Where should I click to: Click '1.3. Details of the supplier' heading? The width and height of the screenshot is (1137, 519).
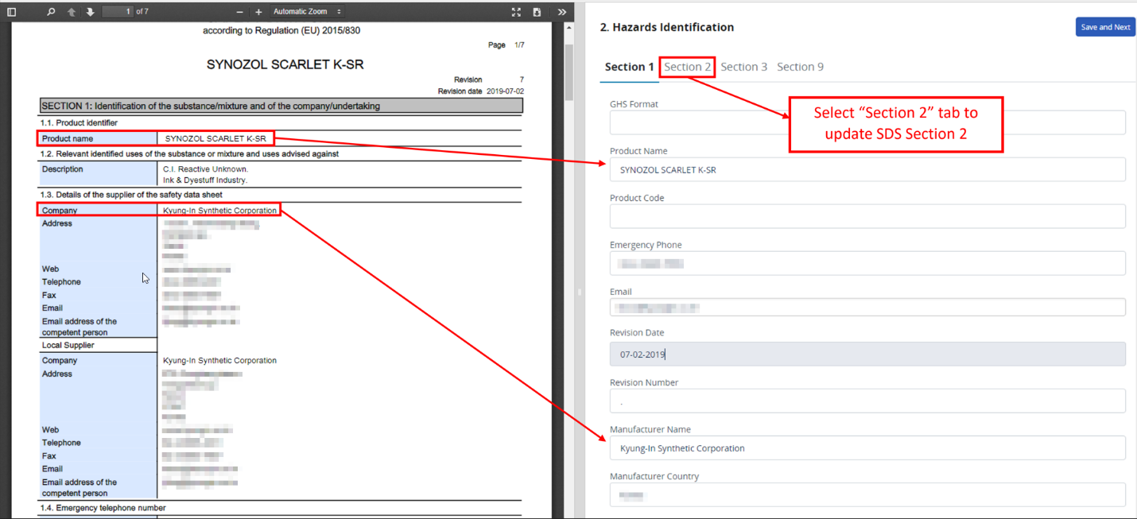click(x=131, y=195)
